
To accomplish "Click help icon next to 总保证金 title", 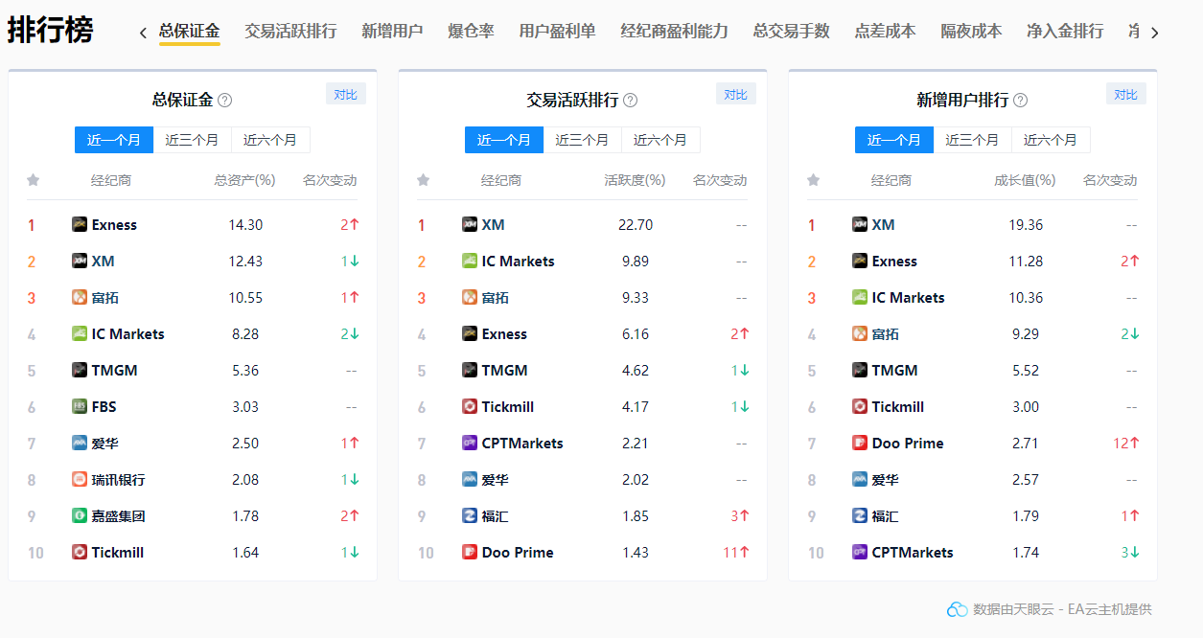I will click(x=225, y=101).
